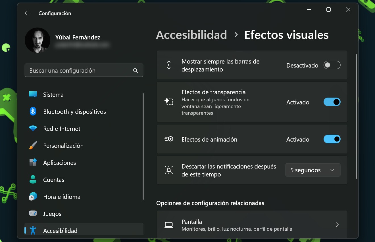
Task: Click the search magnifier icon
Action: click(135, 70)
